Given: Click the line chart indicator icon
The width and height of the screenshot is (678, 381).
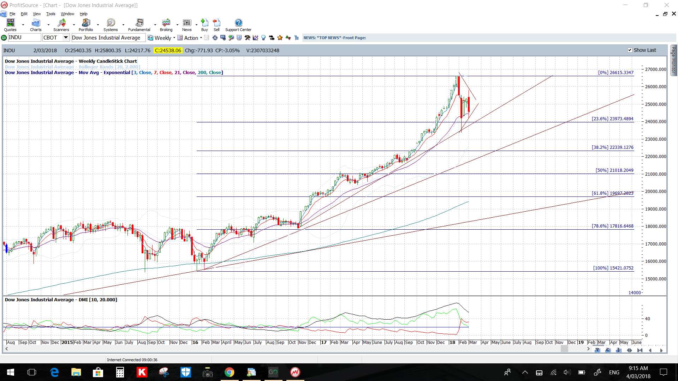Looking at the screenshot, I should [x=255, y=38].
